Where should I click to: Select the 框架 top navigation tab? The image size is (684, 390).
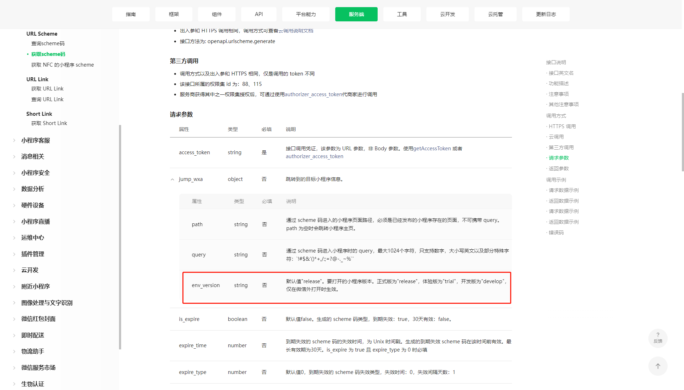[174, 14]
